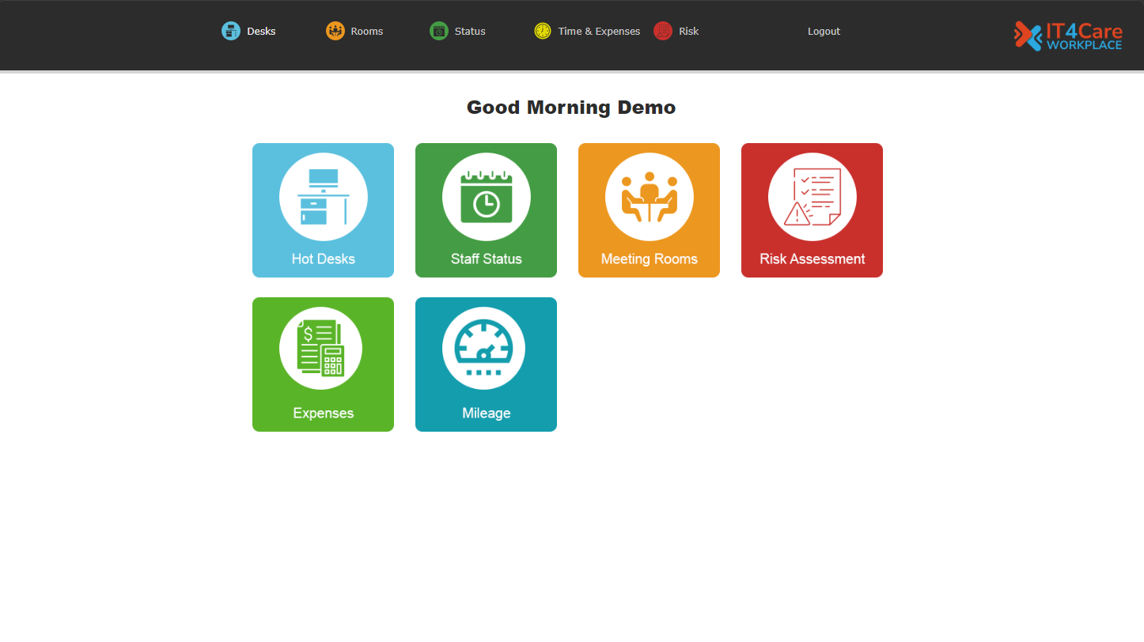Click the Good Morning Demo heading
This screenshot has width=1144, height=642.
pyautogui.click(x=571, y=108)
